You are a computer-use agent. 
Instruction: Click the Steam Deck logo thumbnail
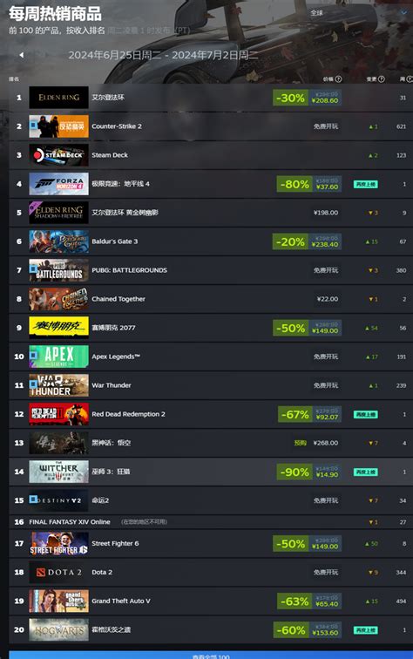click(x=59, y=155)
